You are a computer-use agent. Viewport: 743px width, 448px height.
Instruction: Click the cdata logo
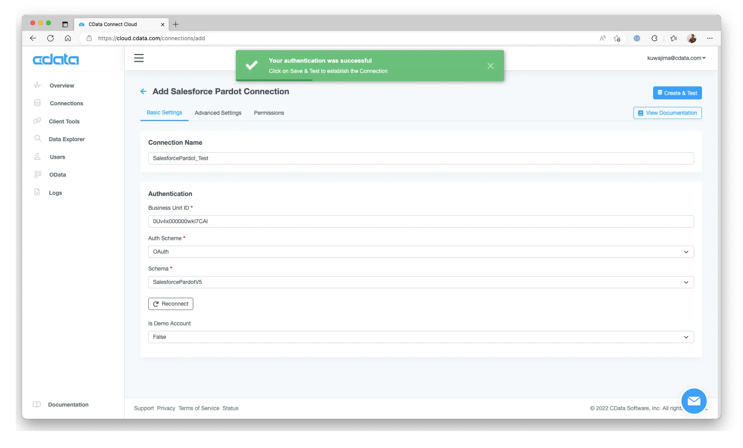[56, 60]
